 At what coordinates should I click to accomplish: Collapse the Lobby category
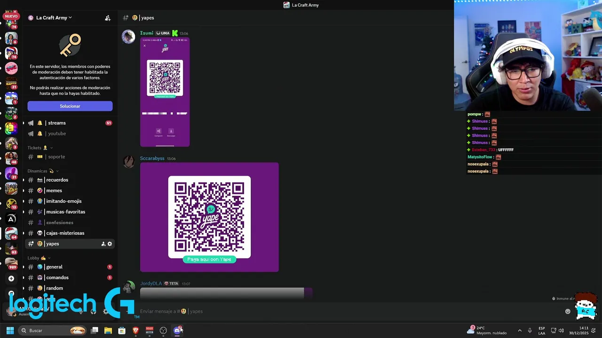point(39,258)
